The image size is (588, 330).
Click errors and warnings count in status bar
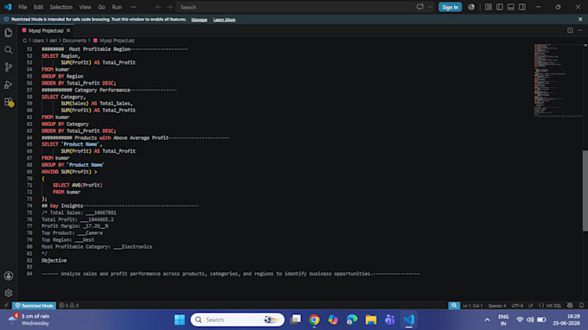tap(68, 306)
